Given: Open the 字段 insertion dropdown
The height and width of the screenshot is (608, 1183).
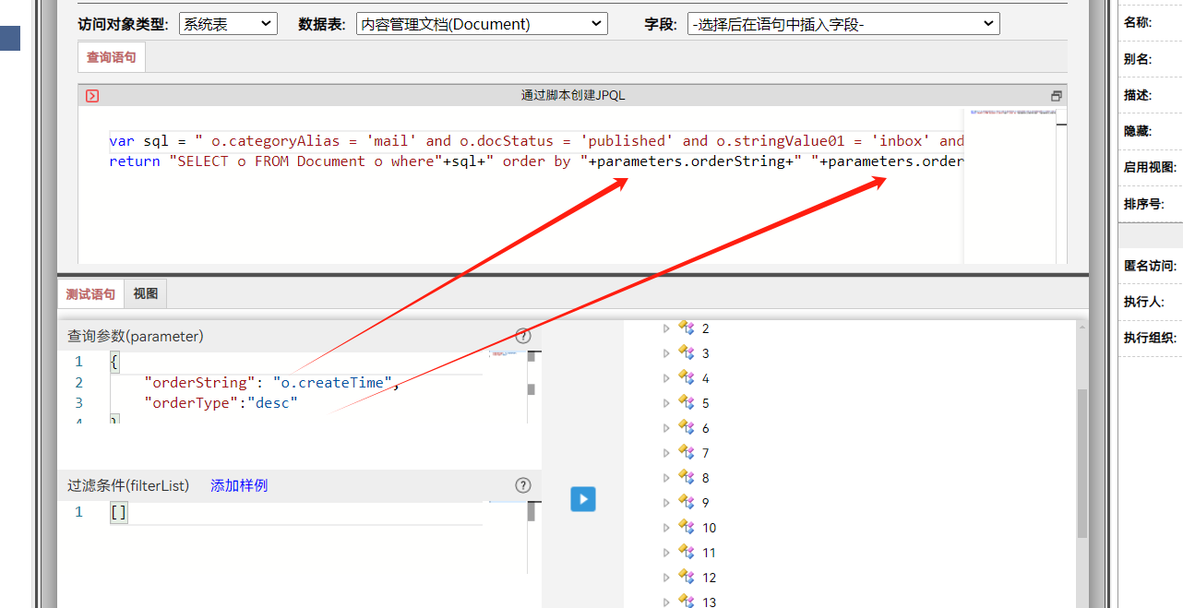Looking at the screenshot, I should click(x=842, y=23).
